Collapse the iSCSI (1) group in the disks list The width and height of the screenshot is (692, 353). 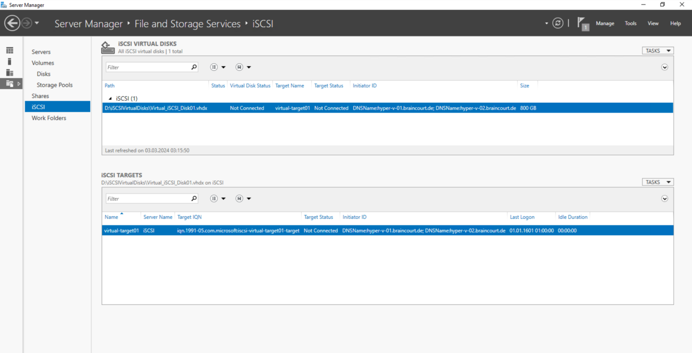point(109,98)
